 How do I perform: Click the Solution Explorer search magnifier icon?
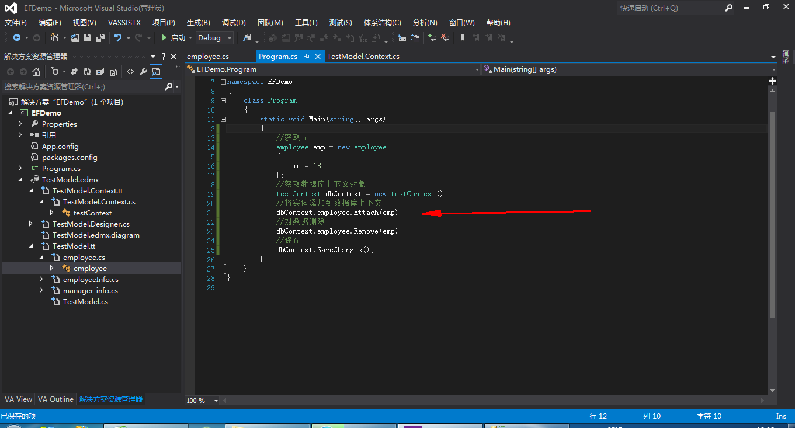coord(168,86)
